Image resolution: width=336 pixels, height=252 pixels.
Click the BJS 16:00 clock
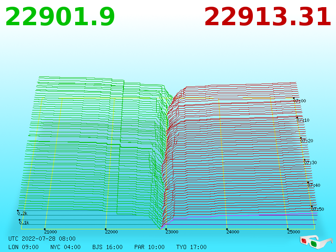pos(108,247)
